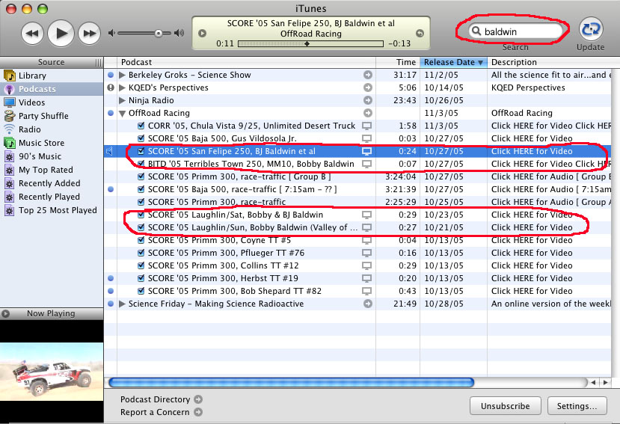Expand the Science Friday podcast triangle
This screenshot has height=424, width=620.
[x=122, y=304]
